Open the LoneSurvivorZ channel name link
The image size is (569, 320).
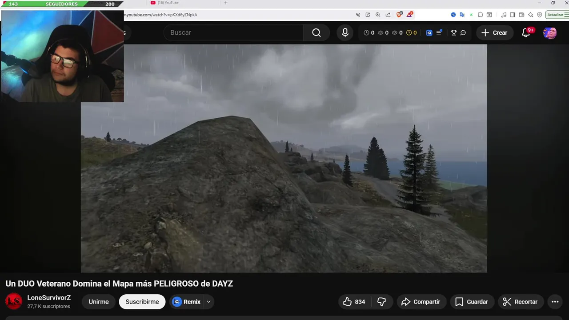(49, 298)
